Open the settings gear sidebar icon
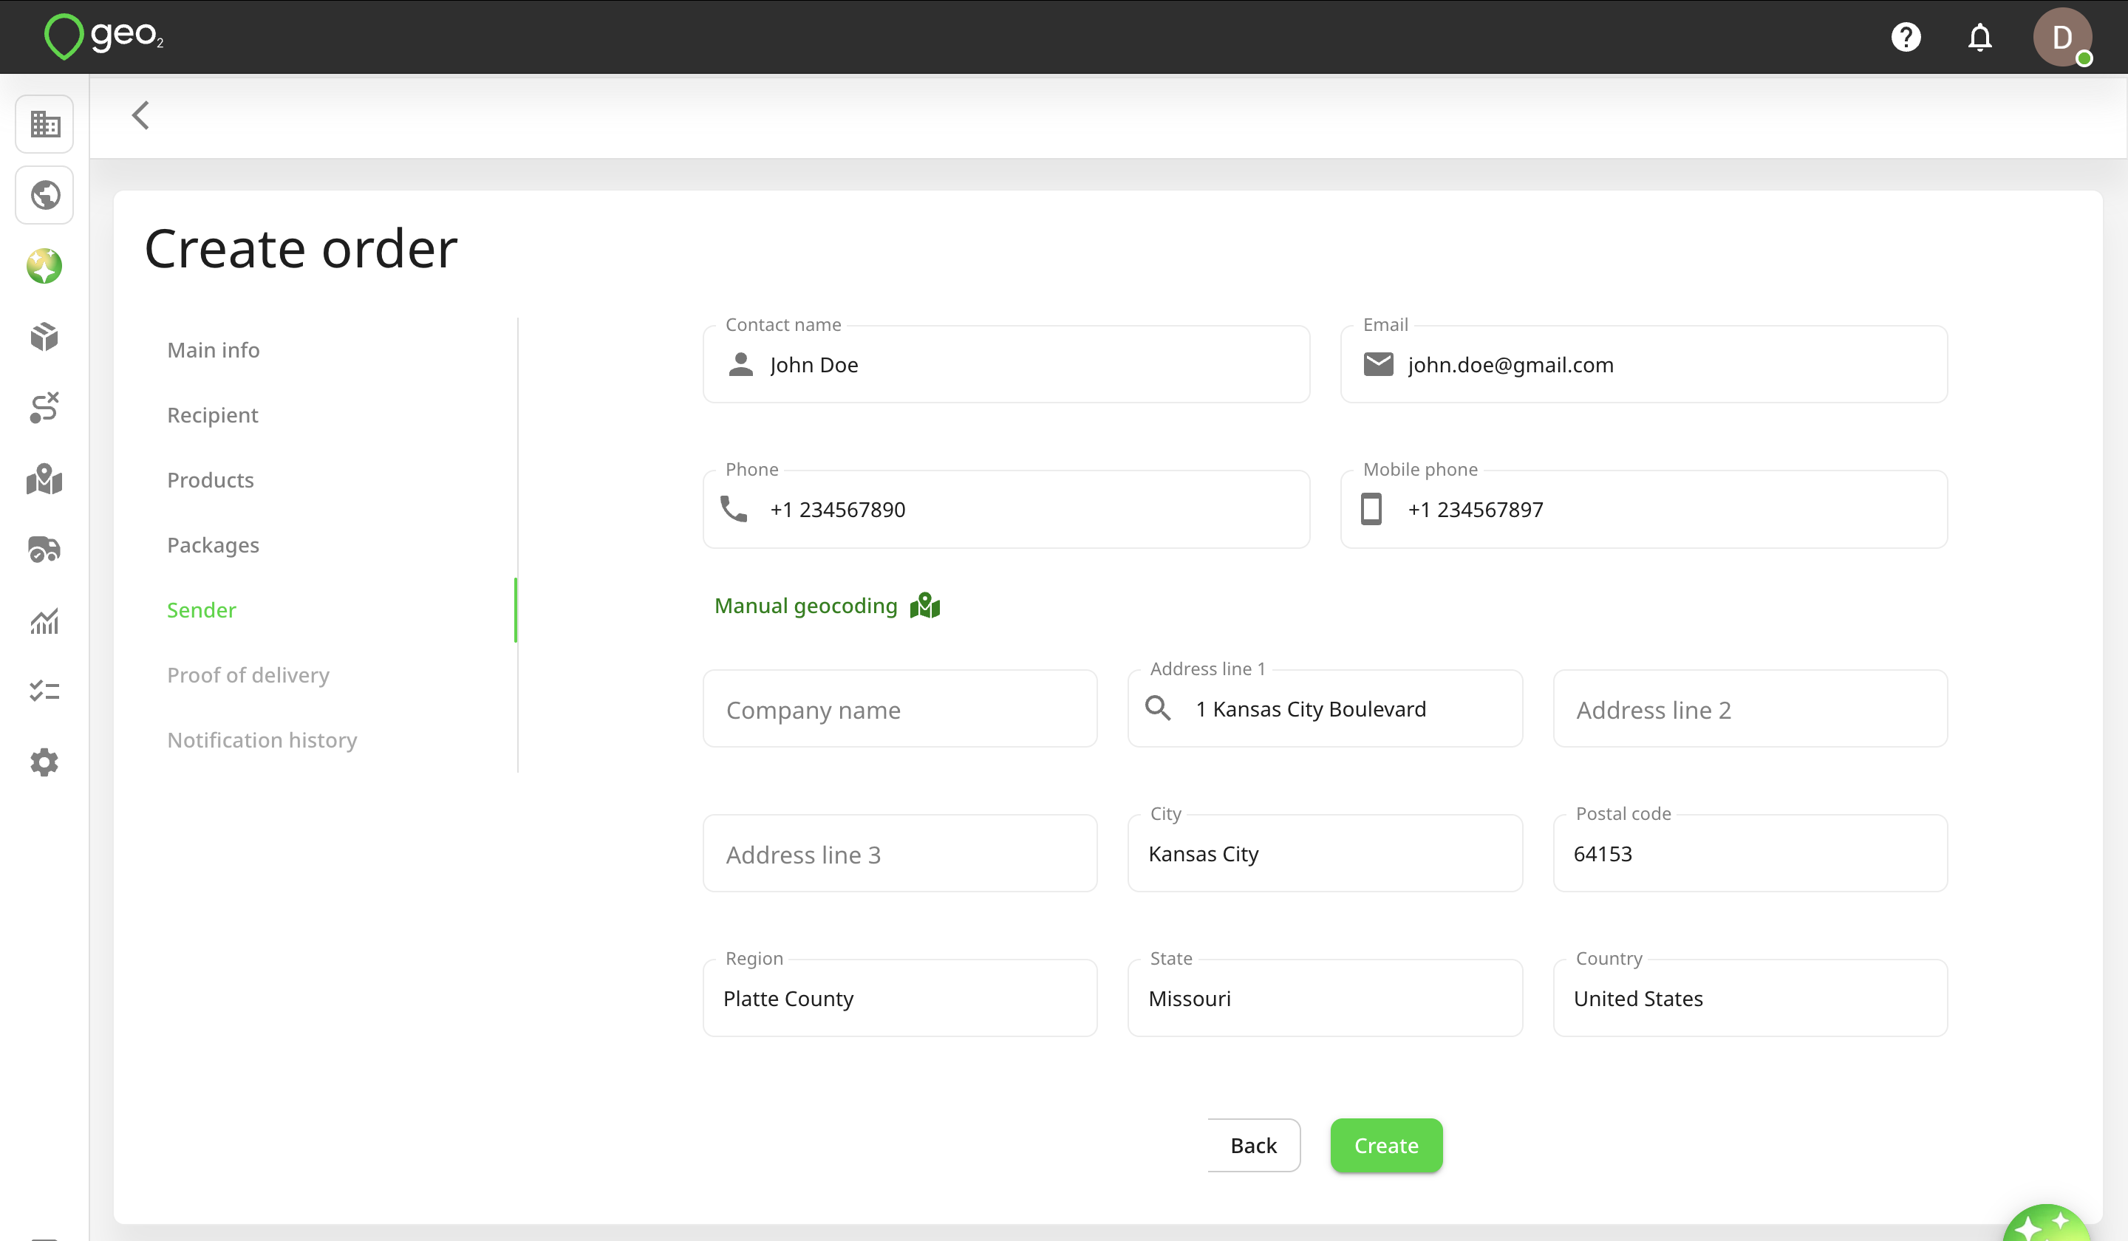 (x=45, y=762)
